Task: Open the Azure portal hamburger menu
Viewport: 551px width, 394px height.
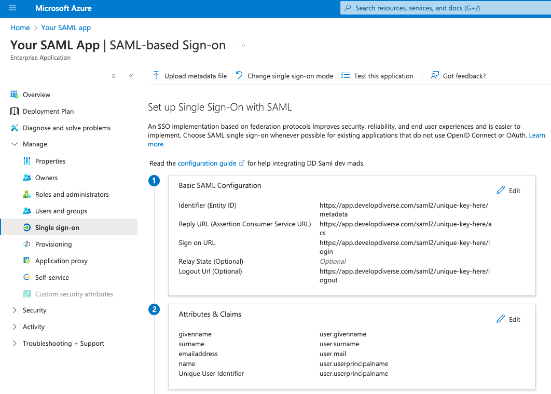Action: pos(12,8)
